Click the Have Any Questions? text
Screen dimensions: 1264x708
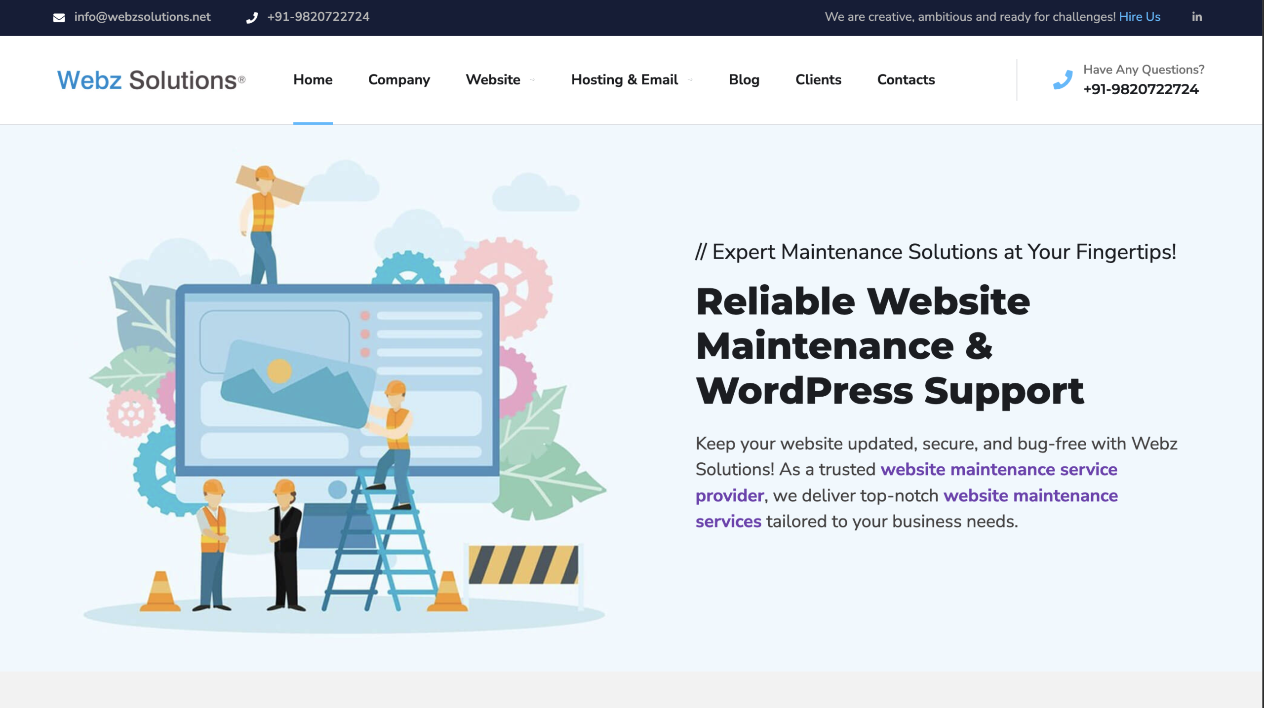[x=1144, y=70]
